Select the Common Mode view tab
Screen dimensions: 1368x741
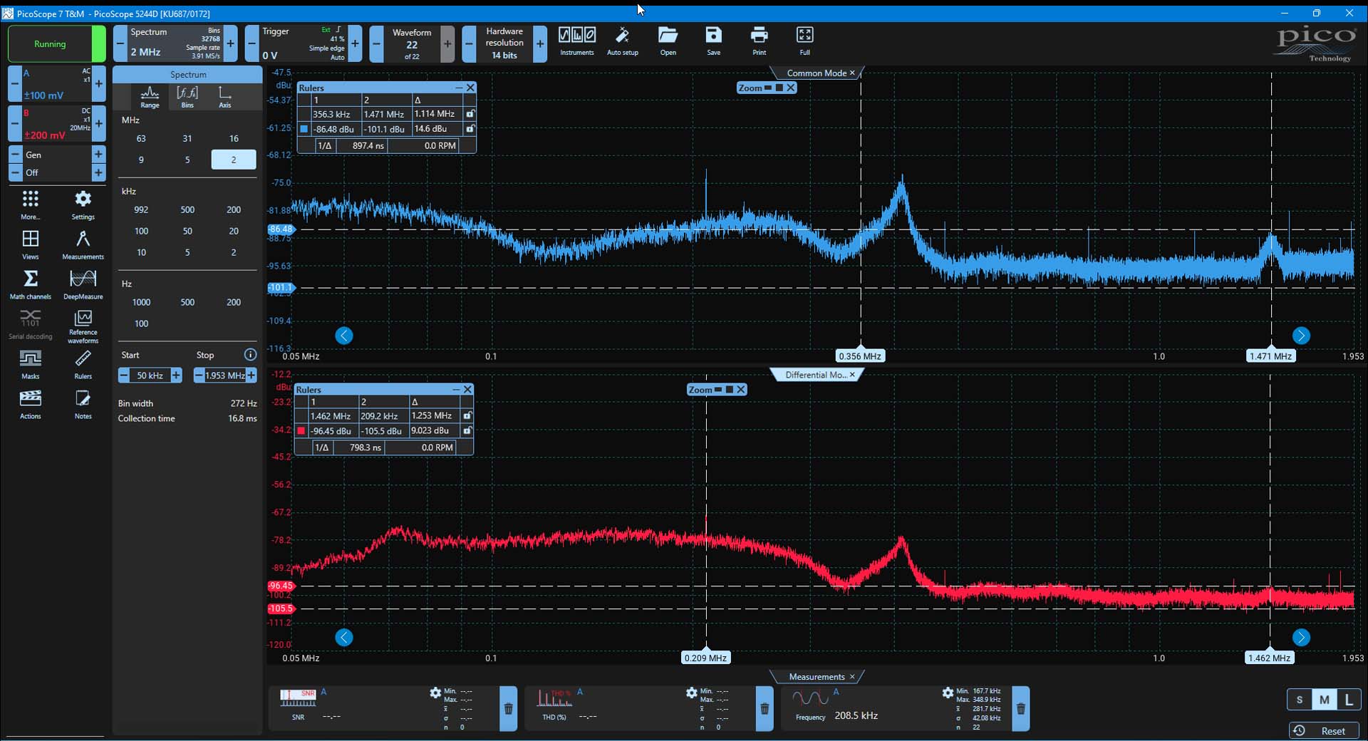coord(817,73)
